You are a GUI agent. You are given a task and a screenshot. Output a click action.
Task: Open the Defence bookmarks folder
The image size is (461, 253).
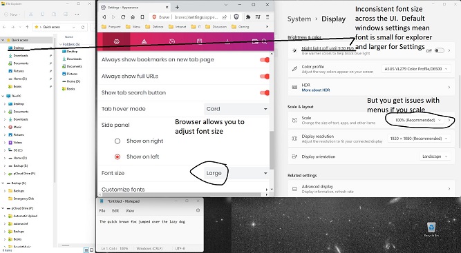pyautogui.click(x=154, y=27)
